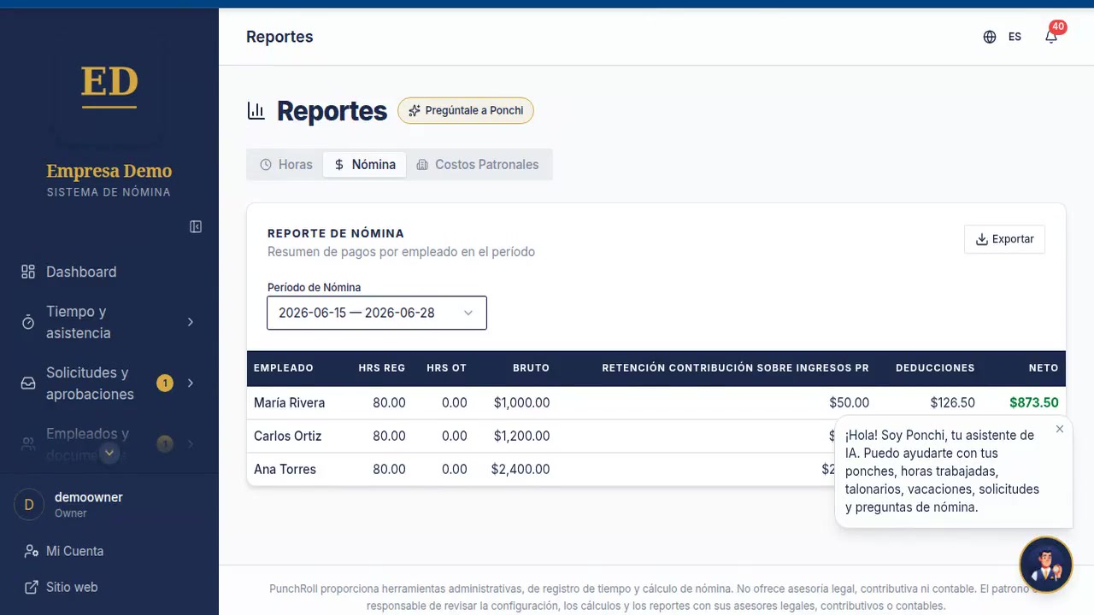
Task: Click the EMPLEADO column header
Action: coord(284,368)
